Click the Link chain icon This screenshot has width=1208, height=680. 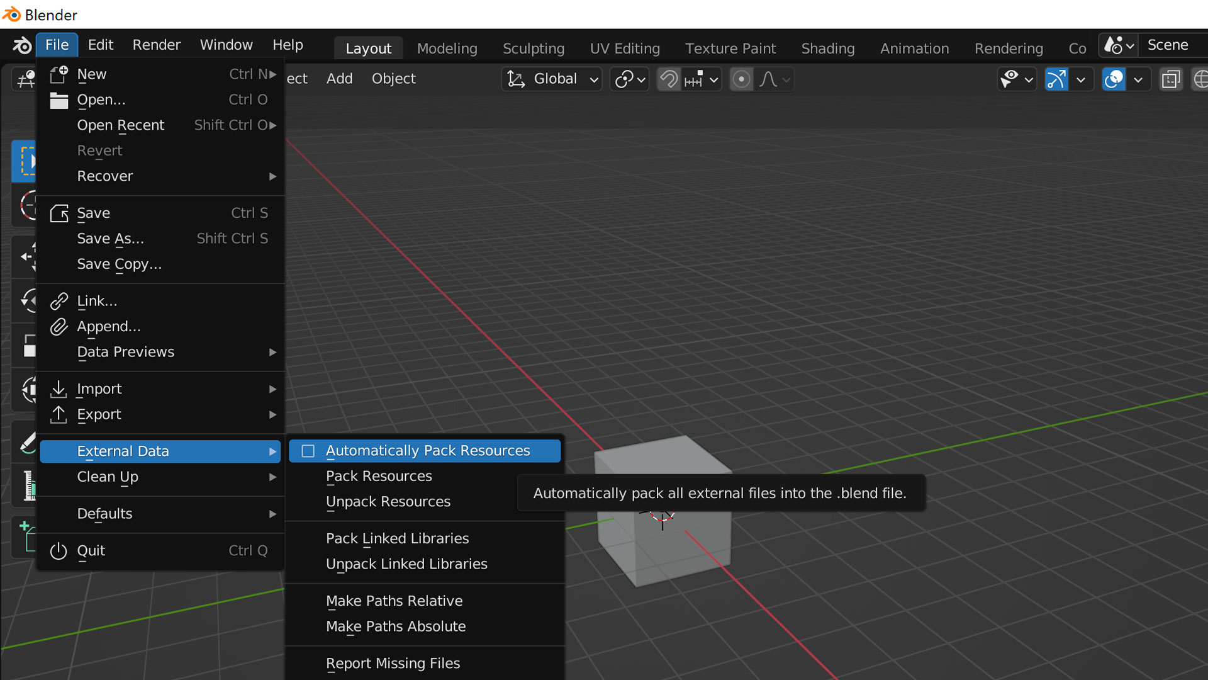pyautogui.click(x=59, y=301)
